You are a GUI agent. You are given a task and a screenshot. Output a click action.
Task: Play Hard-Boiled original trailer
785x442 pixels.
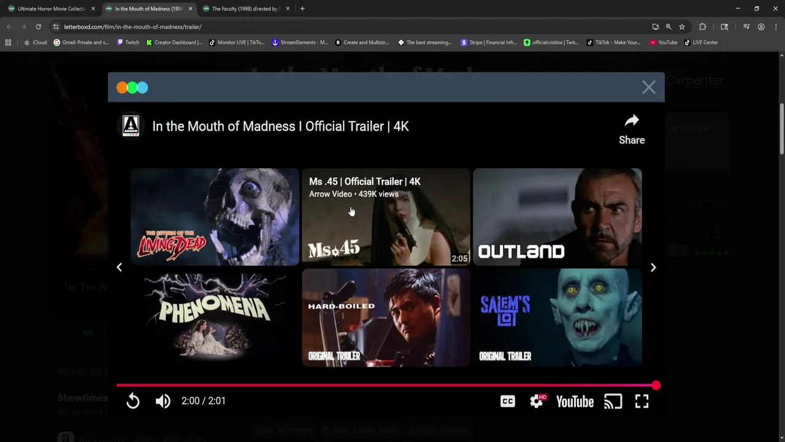[386, 317]
